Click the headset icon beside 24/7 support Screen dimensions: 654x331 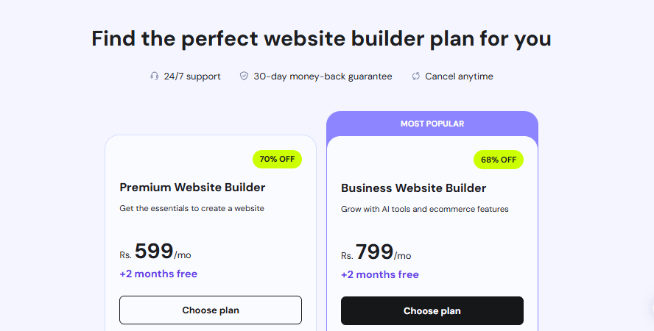[x=154, y=76]
